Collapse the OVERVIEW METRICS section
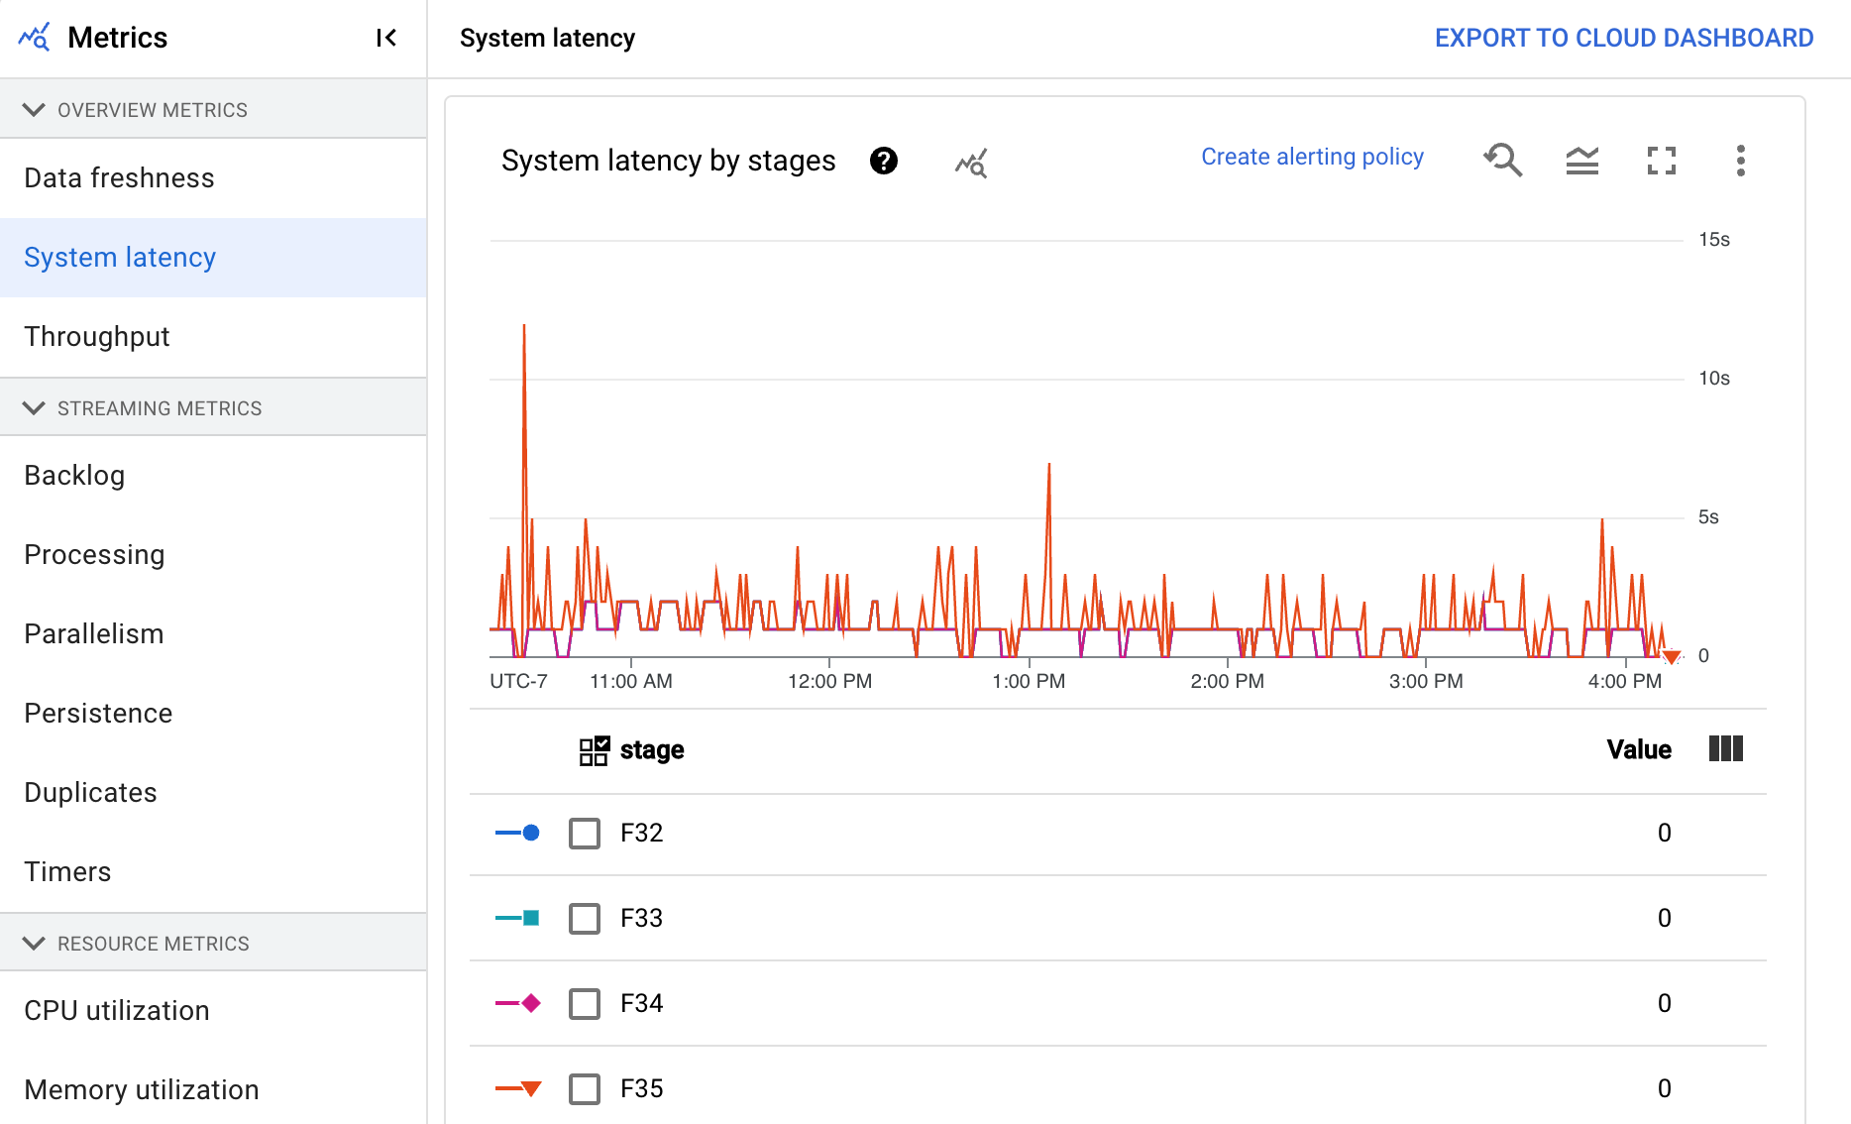Image resolution: width=1851 pixels, height=1124 pixels. click(x=35, y=109)
